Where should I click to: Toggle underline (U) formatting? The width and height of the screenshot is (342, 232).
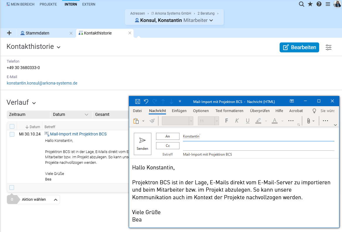(247, 121)
